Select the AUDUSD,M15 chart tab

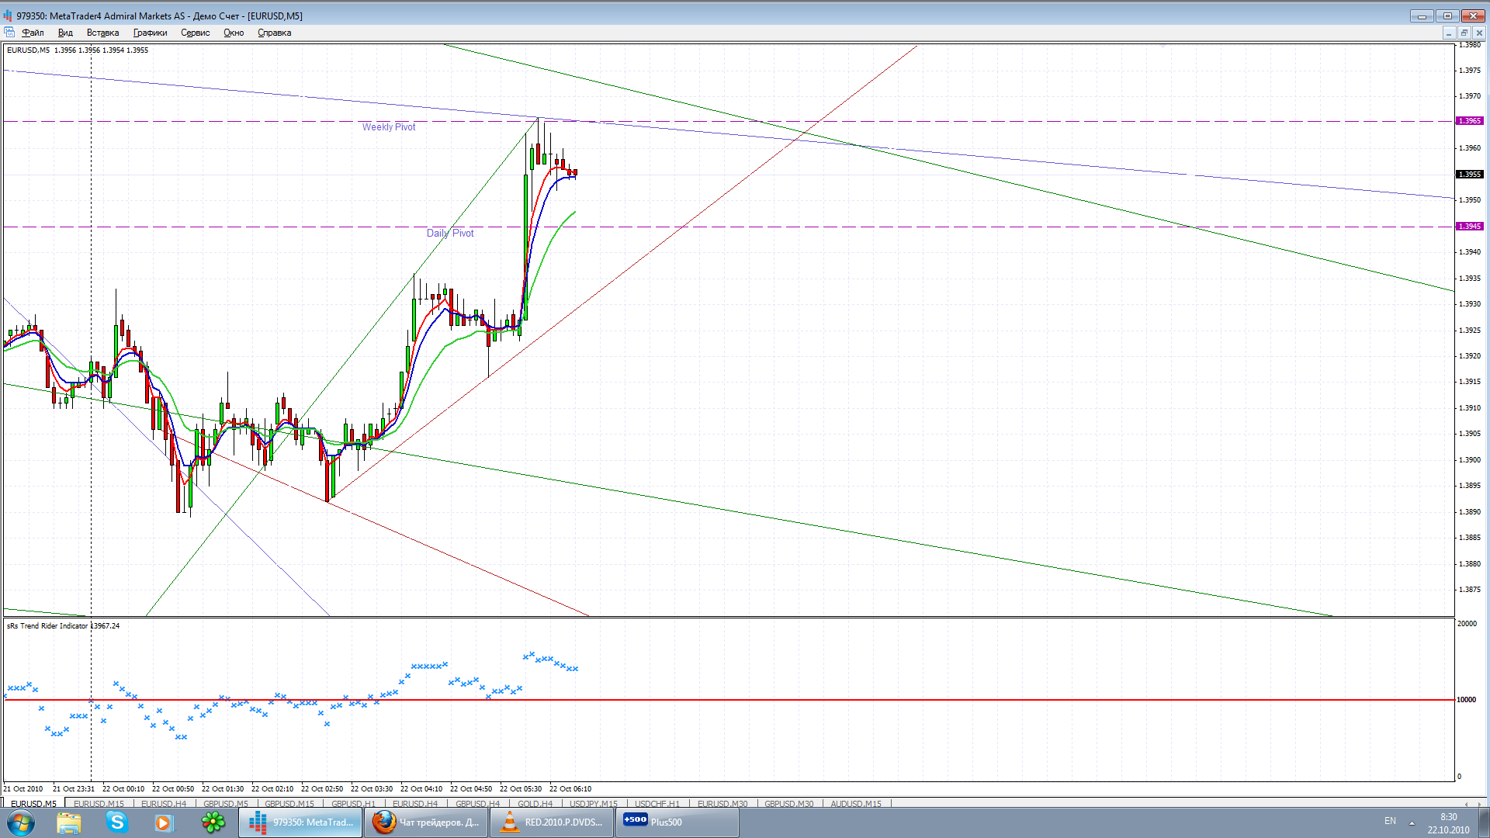[x=855, y=804]
